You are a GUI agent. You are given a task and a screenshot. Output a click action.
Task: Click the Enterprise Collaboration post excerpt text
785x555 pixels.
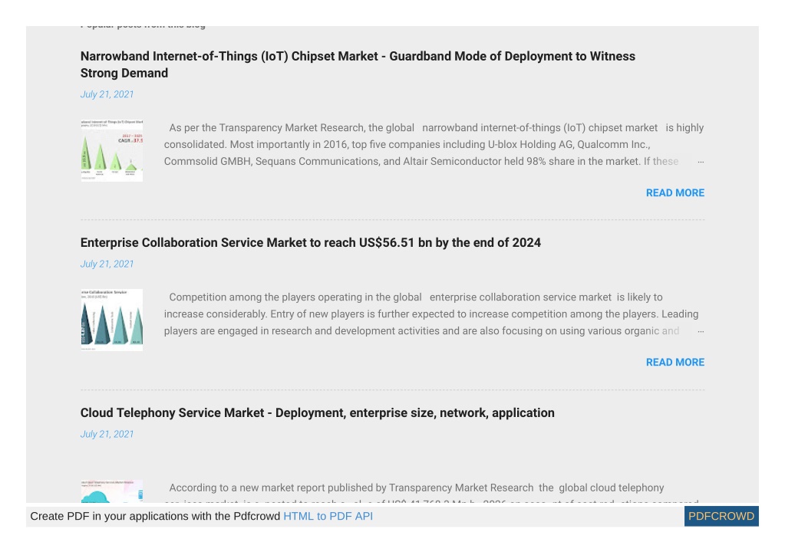click(431, 314)
